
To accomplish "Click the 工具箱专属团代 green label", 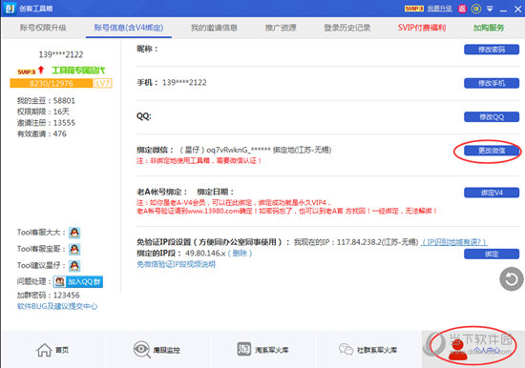I will (x=78, y=71).
